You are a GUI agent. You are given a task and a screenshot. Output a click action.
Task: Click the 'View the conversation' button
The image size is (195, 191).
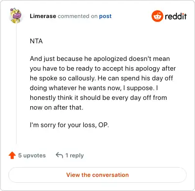[97, 175]
